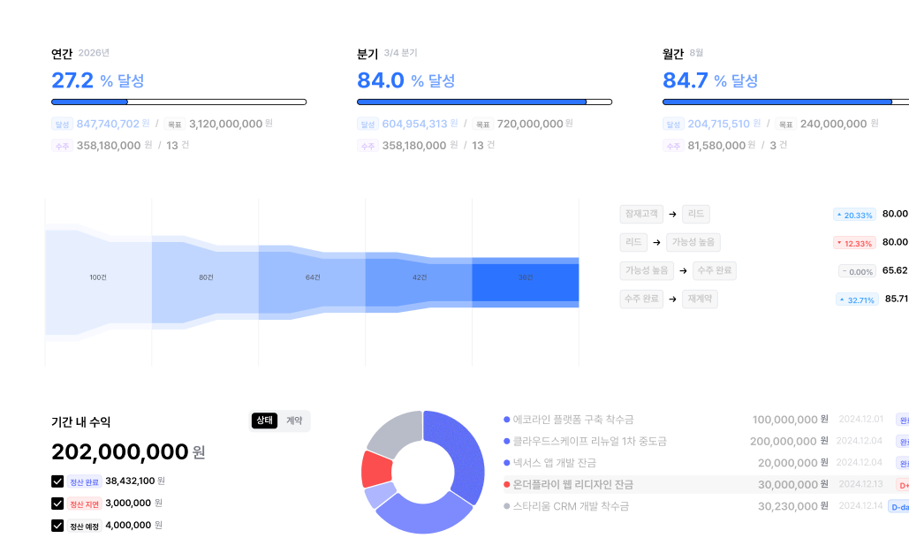Click the arrow between 리드 and 가능성 높음

pyautogui.click(x=655, y=242)
